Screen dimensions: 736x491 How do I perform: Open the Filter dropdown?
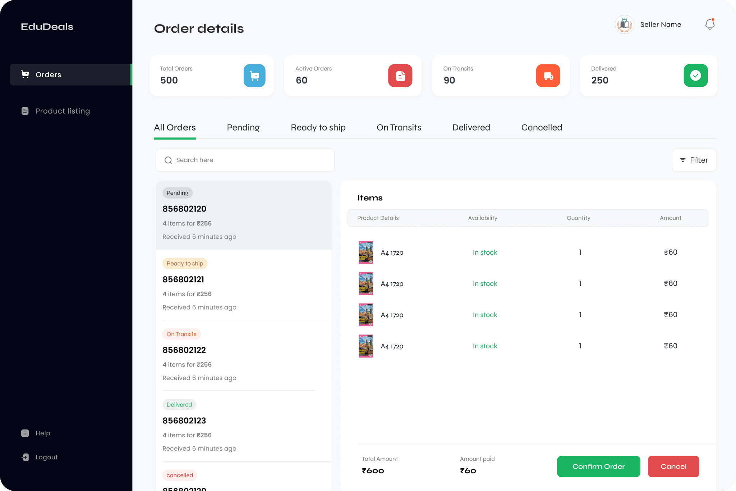(694, 160)
